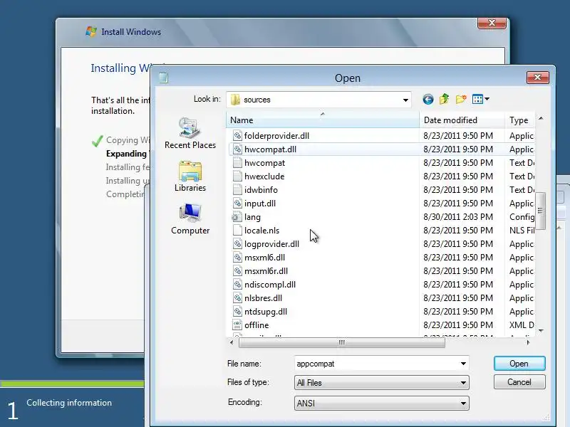The image size is (570, 427).
Task: Click the Windows logo in Install Windows
Action: (91, 31)
